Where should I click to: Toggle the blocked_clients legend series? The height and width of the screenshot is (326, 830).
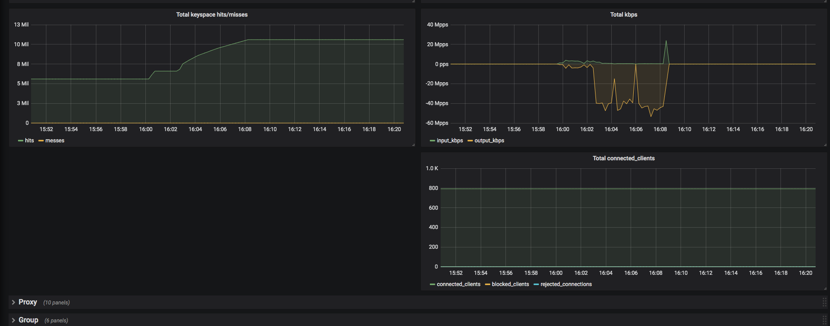(510, 284)
